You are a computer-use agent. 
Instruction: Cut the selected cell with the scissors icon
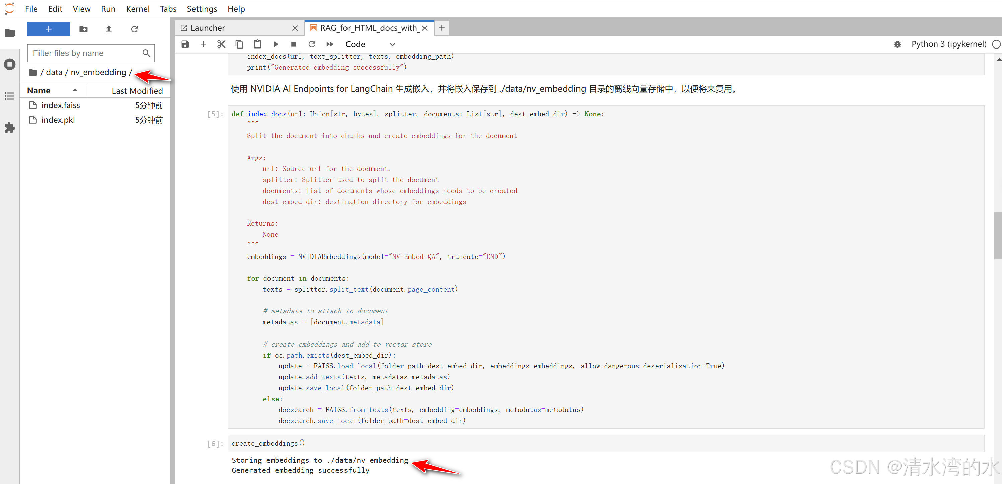(x=221, y=44)
